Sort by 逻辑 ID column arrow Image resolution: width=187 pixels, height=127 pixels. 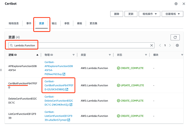pos(37,55)
